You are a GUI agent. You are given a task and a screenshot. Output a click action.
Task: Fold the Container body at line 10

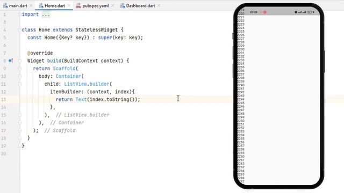(20, 76)
